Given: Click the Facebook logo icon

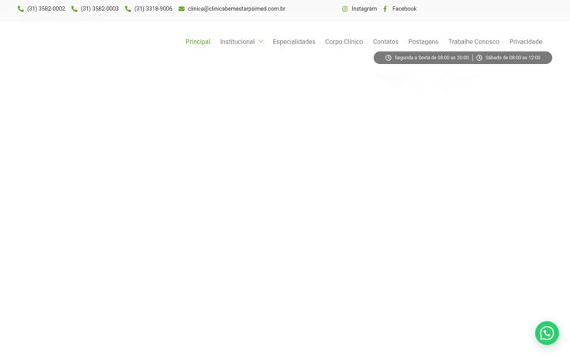Looking at the screenshot, I should pyautogui.click(x=385, y=9).
